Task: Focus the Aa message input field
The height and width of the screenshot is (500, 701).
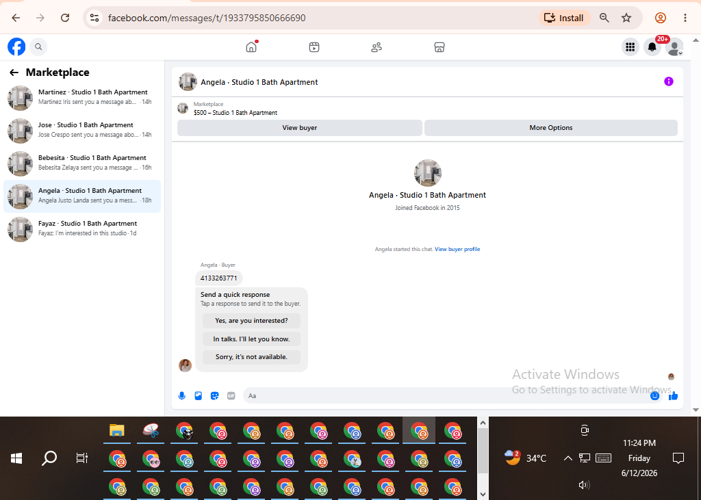Action: (x=447, y=396)
